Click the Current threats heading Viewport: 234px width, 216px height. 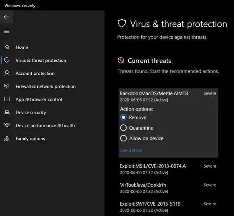tap(149, 60)
